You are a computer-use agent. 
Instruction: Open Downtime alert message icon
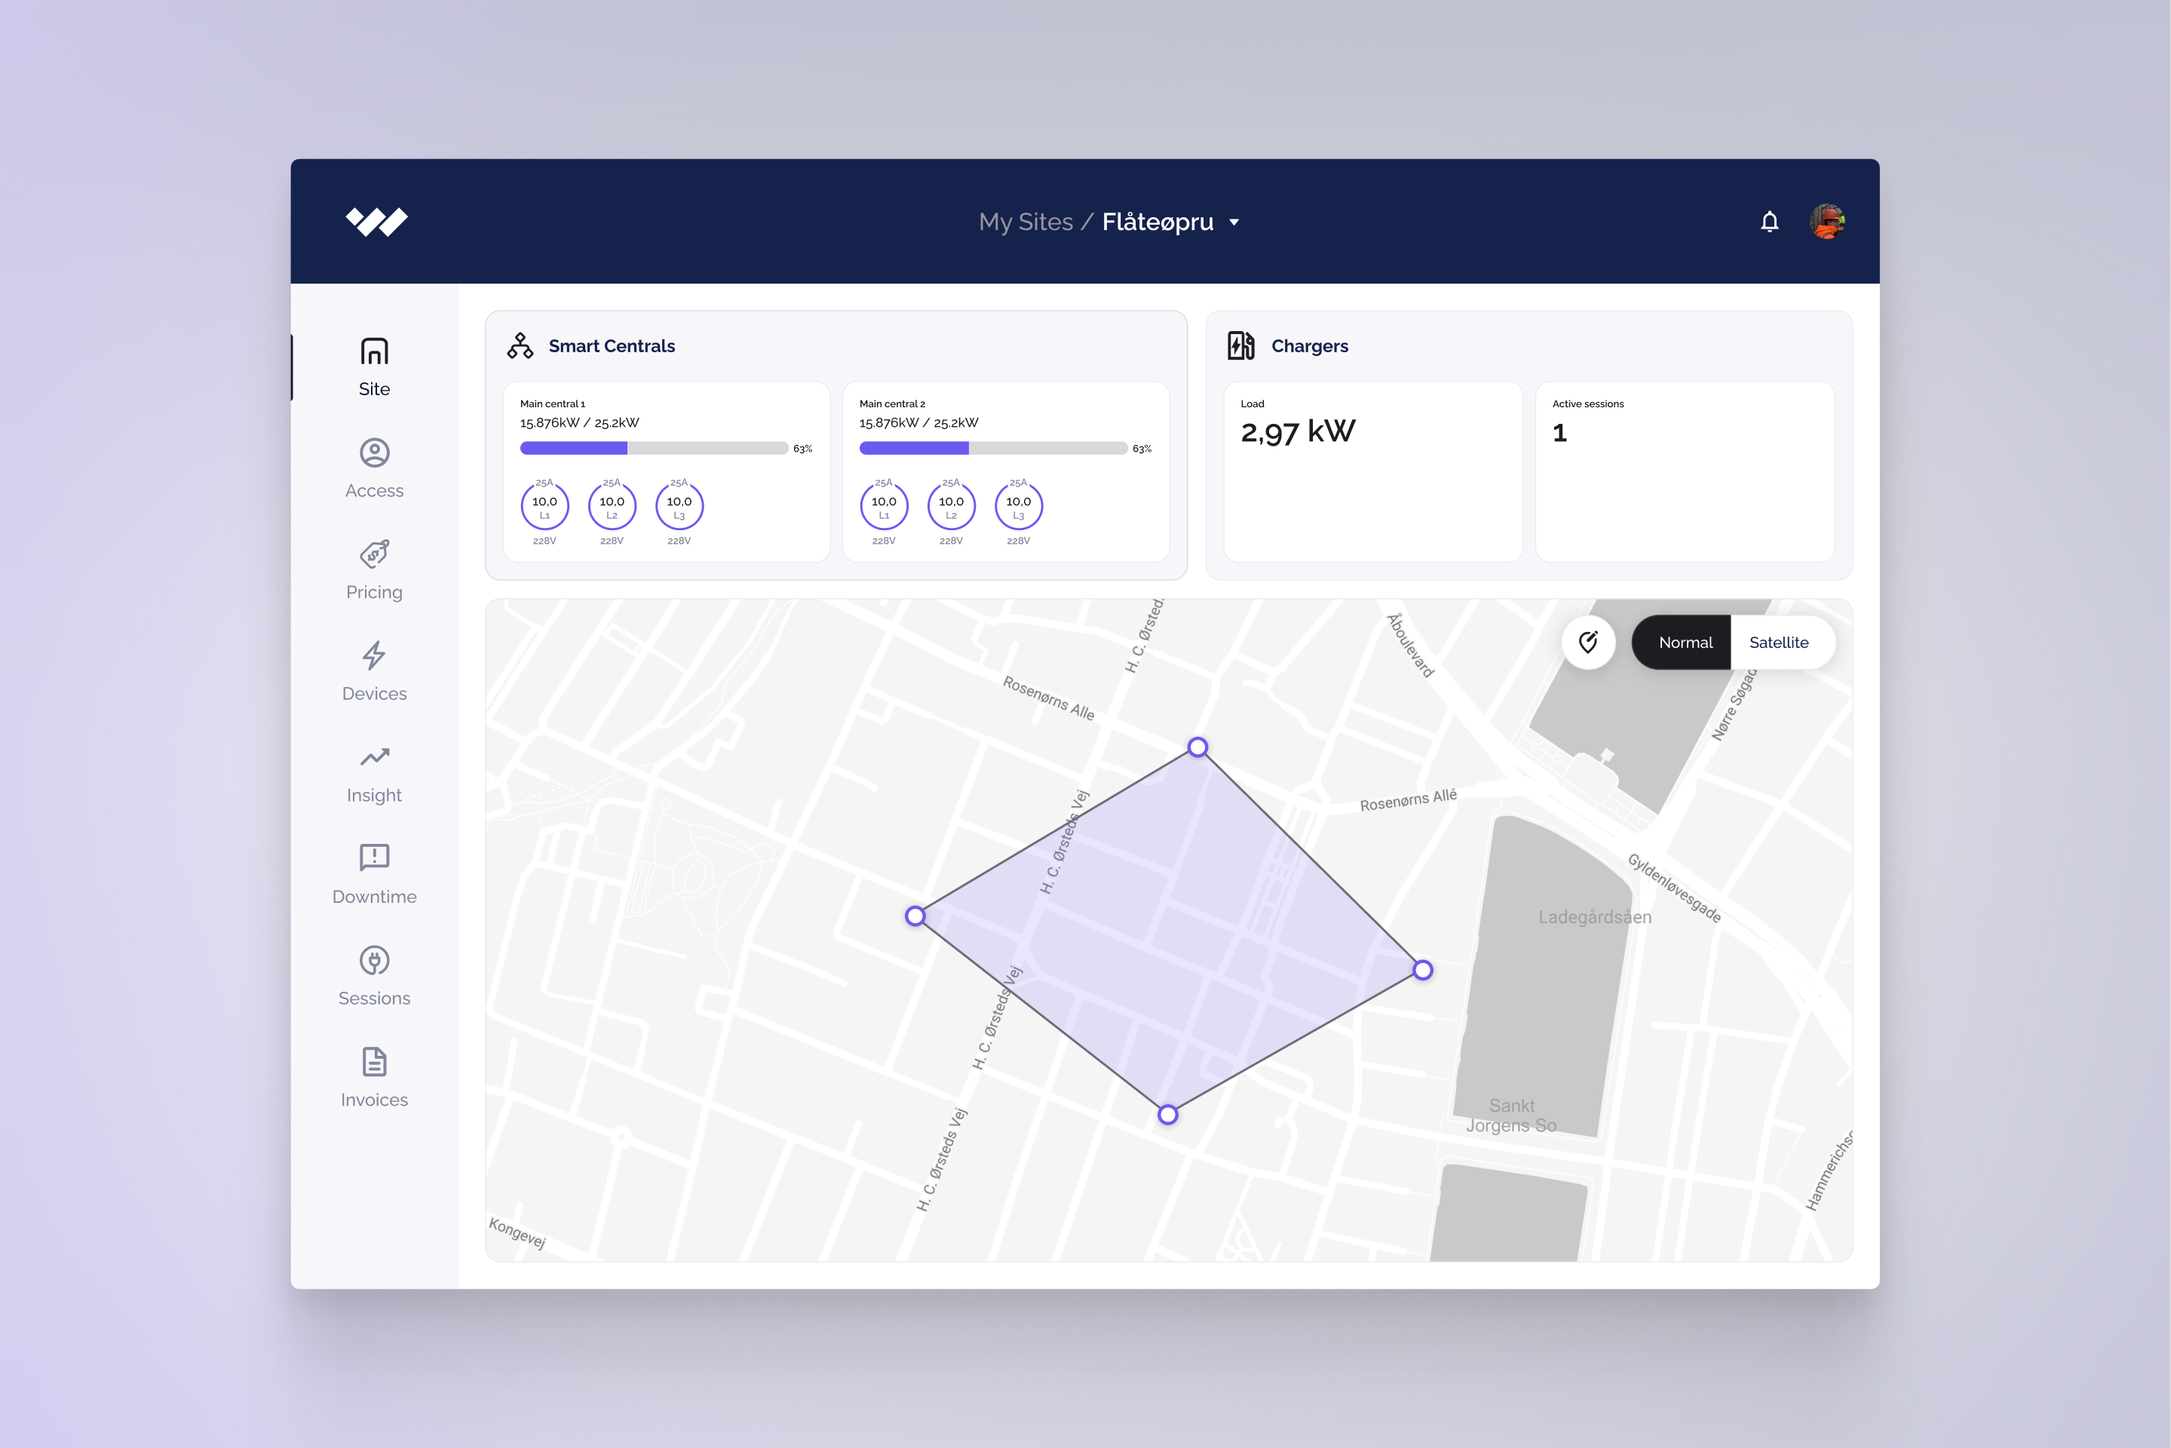point(374,857)
